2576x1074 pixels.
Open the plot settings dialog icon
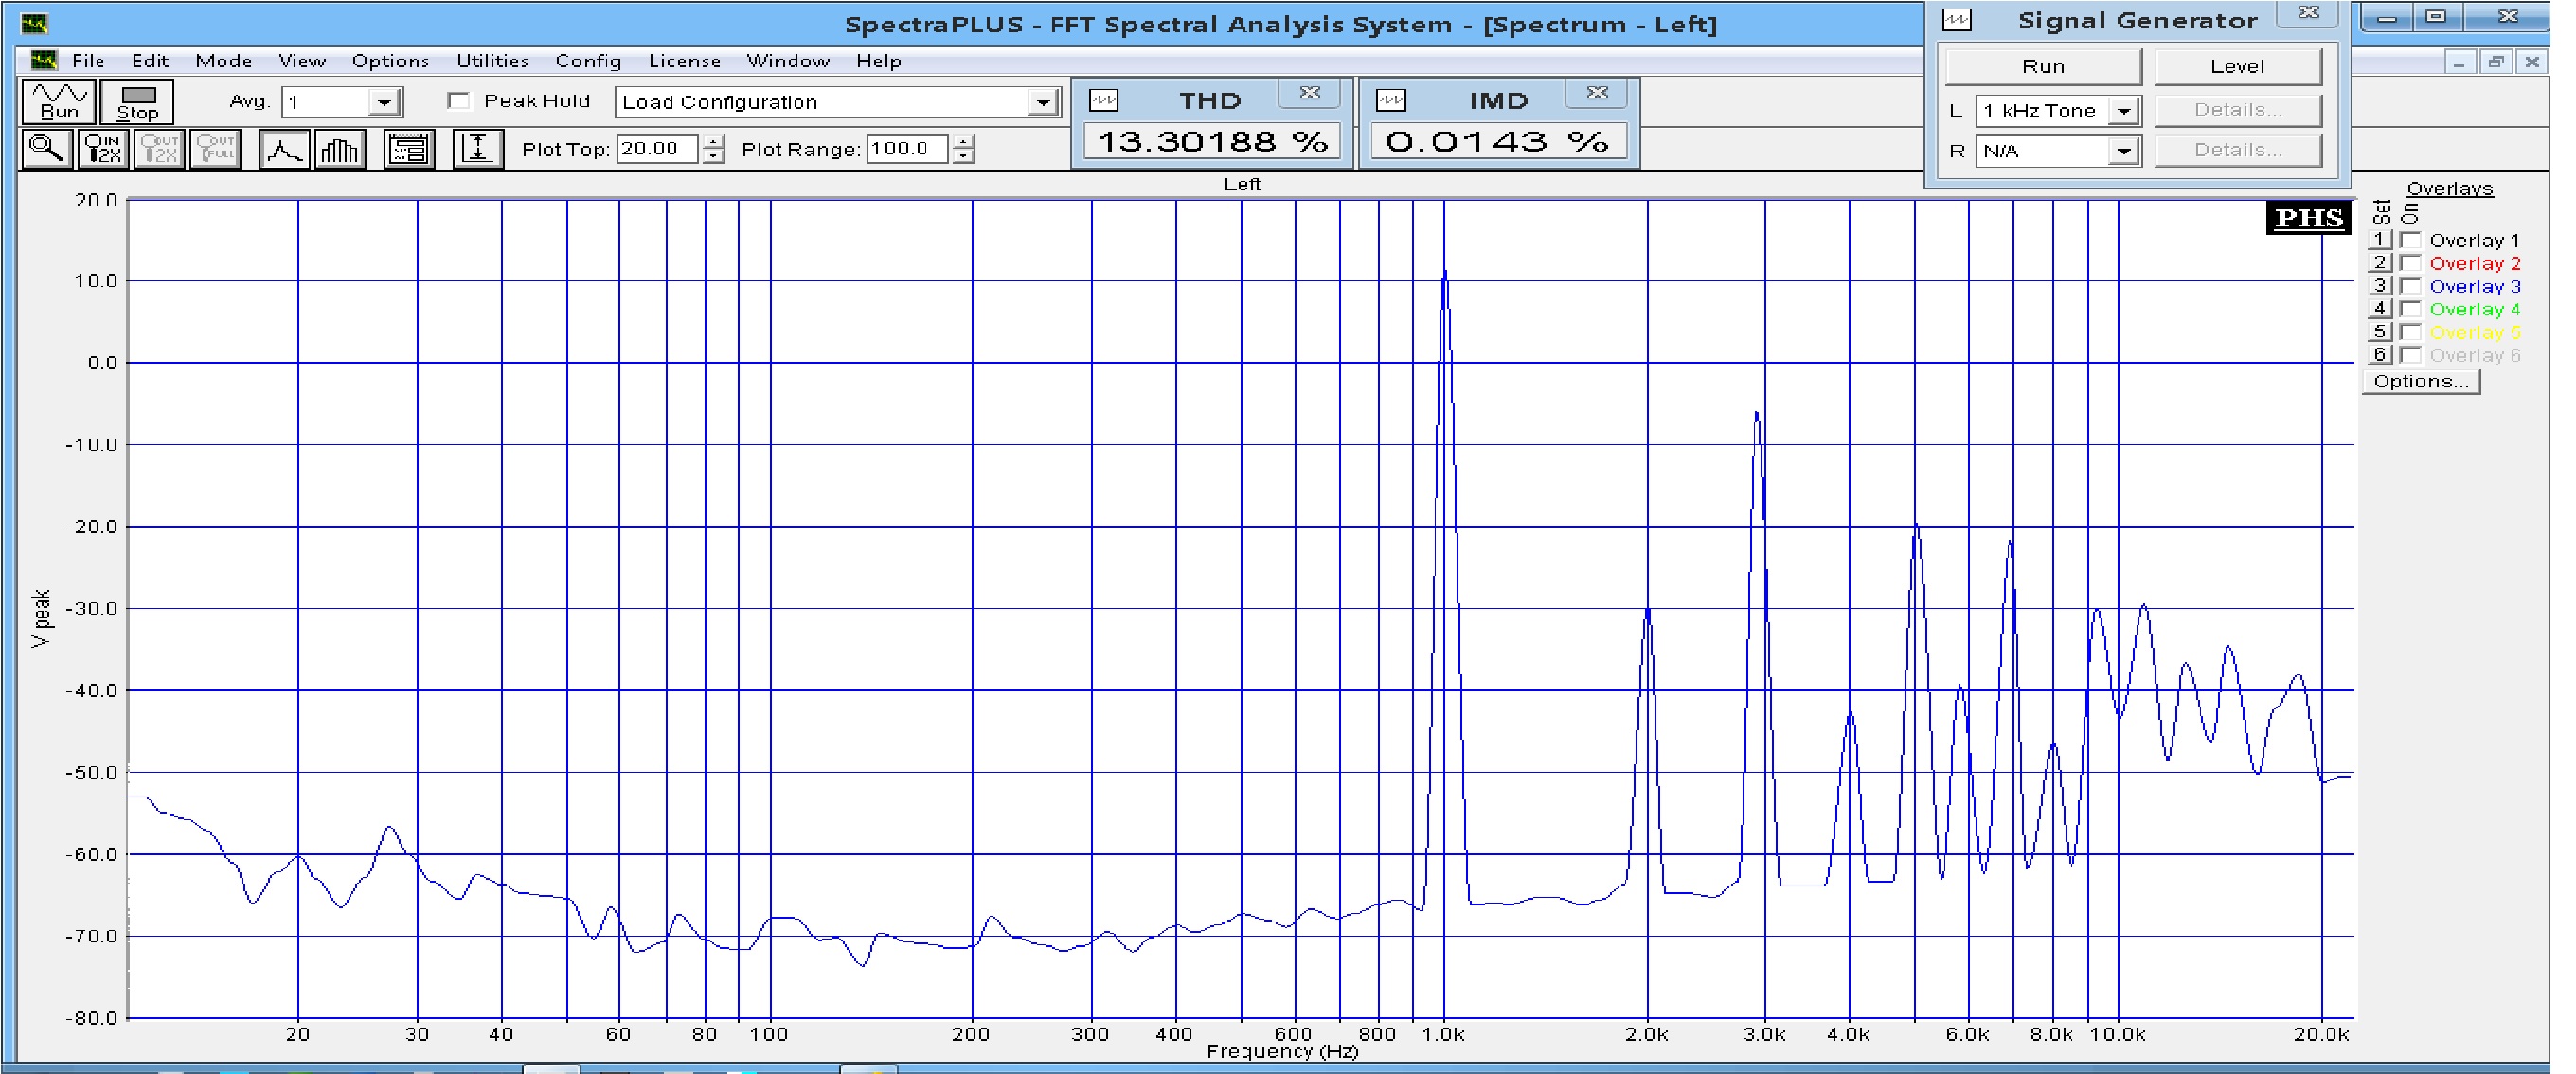point(408,150)
